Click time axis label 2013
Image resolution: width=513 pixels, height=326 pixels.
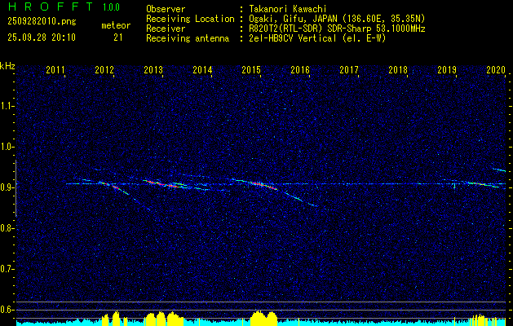tap(153, 70)
